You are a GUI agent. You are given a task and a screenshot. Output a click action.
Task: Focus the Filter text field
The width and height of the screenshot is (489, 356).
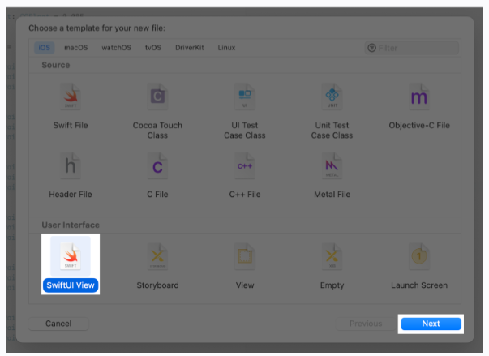point(412,48)
